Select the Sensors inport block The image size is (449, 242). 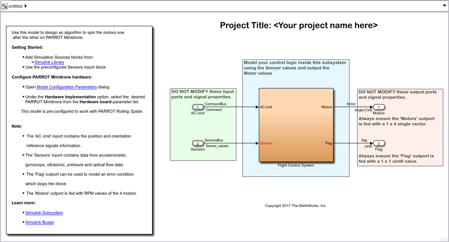coord(197,143)
